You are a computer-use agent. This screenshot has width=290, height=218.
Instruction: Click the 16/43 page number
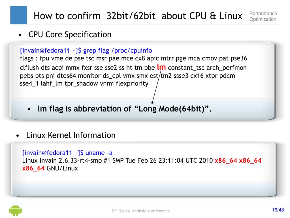pos(278,210)
